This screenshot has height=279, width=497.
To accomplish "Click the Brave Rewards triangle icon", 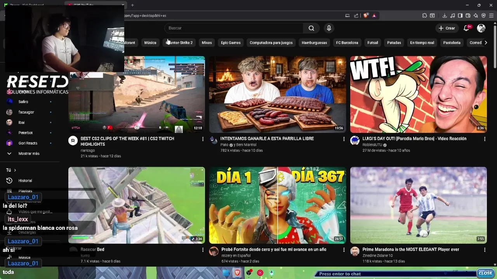I will (374, 15).
